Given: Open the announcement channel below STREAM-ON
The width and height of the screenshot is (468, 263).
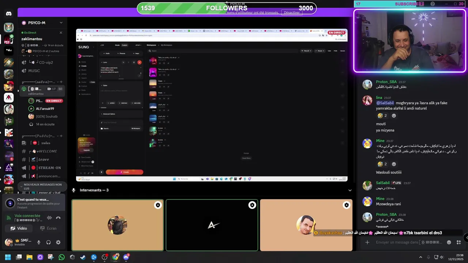Looking at the screenshot, I should pos(42,176).
